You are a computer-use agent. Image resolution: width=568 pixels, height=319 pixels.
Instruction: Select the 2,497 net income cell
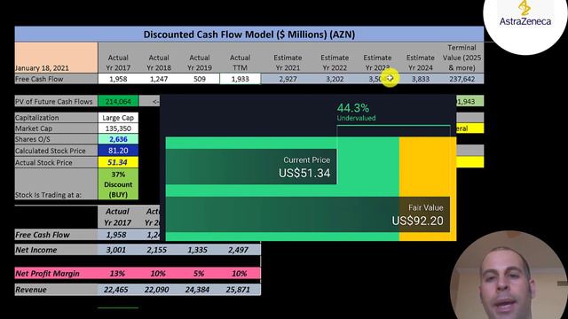point(238,250)
